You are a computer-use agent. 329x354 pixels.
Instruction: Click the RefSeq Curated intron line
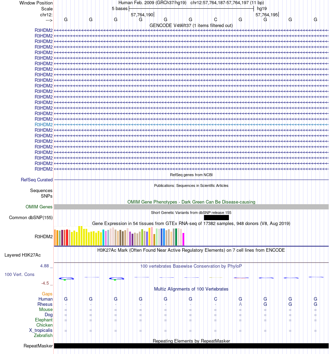(191, 180)
